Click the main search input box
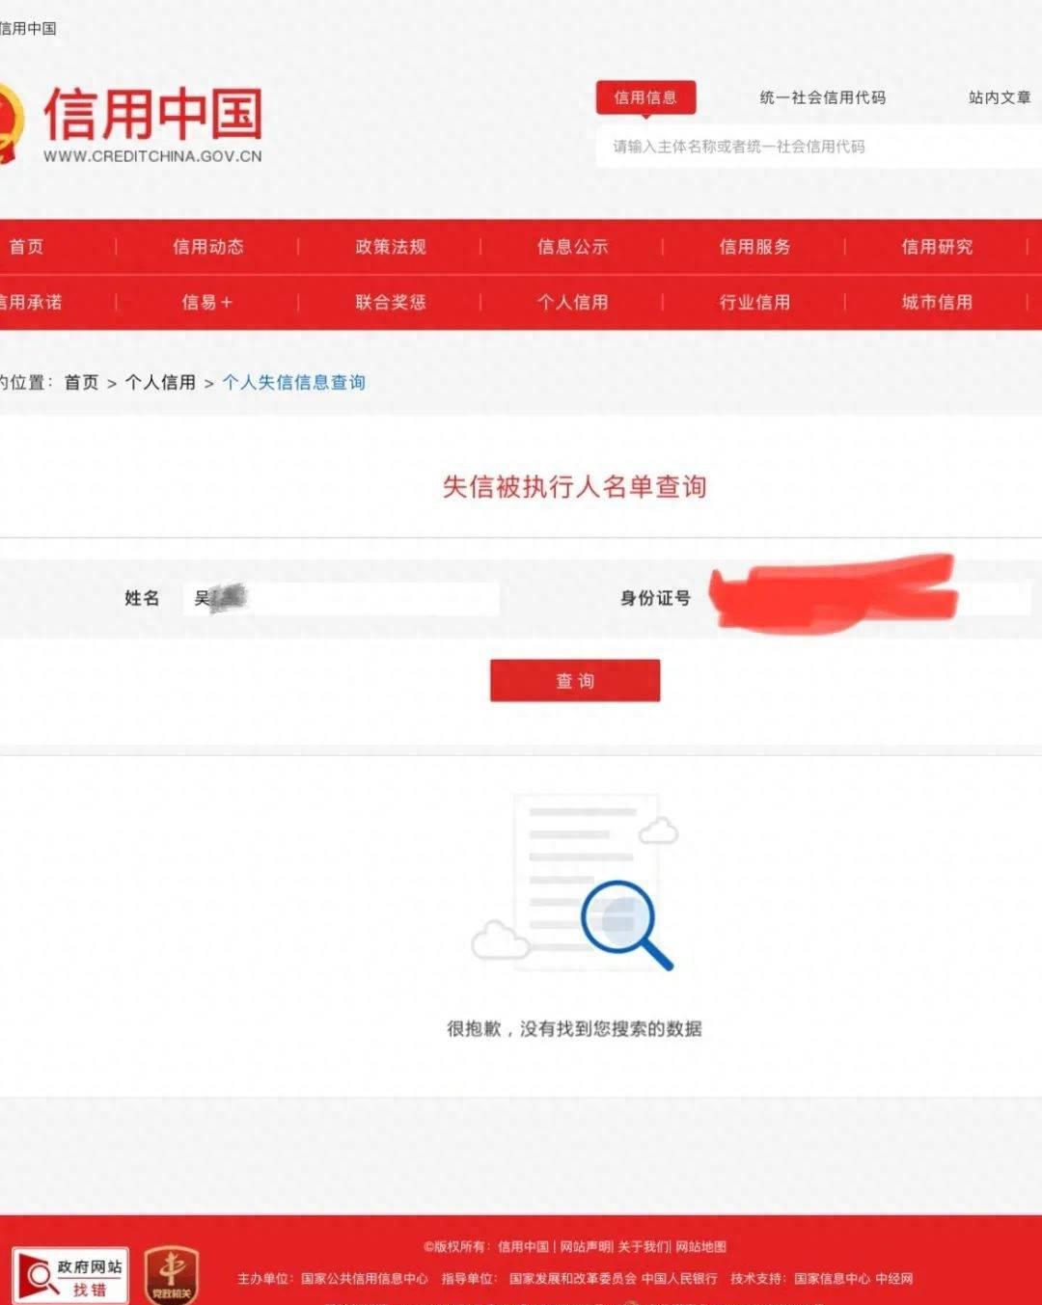1042x1305 pixels. click(820, 148)
